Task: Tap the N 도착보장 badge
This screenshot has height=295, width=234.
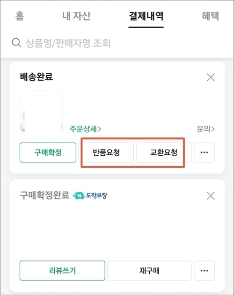Action: (90, 195)
